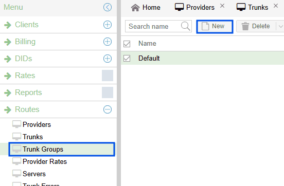Open Provider Rates in the Routes tree
Viewport: 284px width, 186px height.
(x=45, y=161)
